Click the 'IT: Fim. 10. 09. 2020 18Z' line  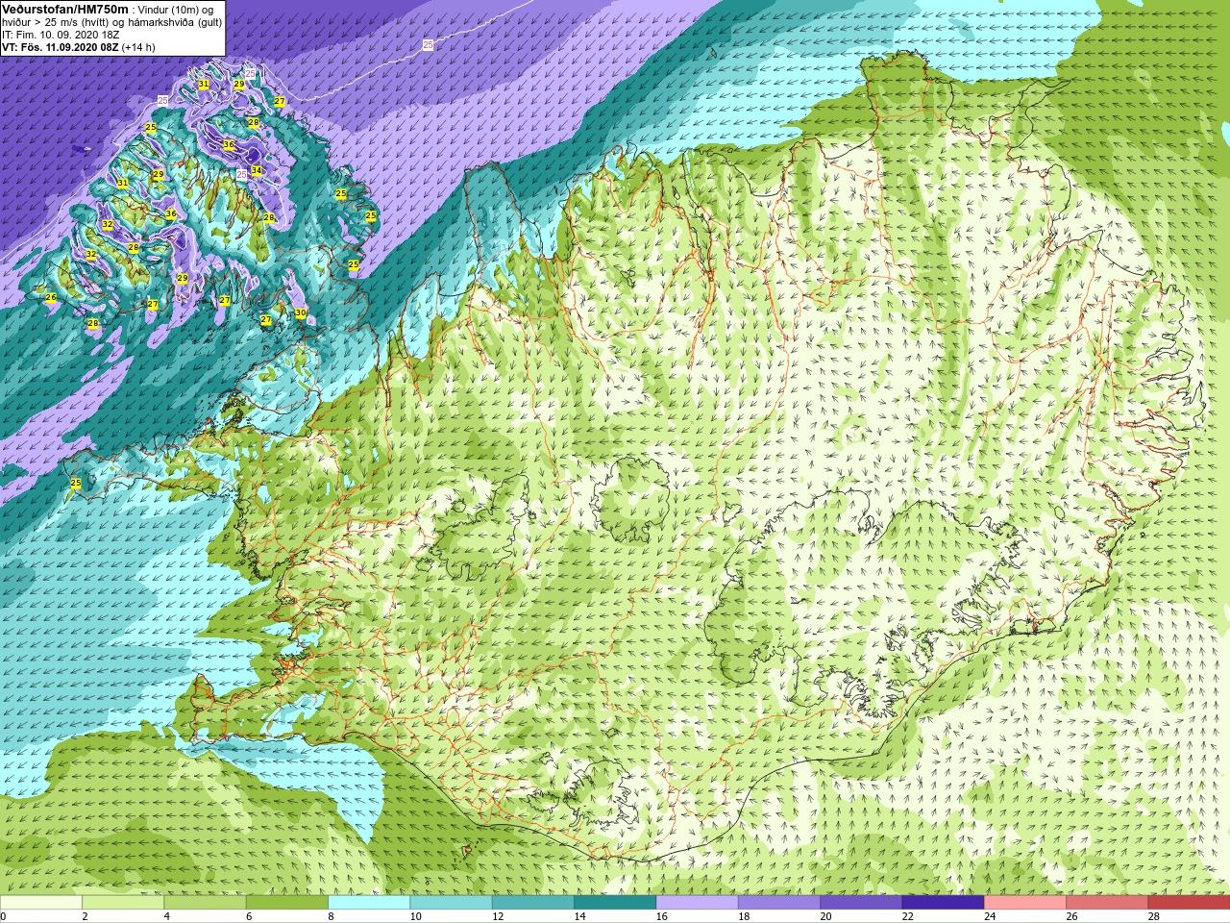tap(61, 35)
